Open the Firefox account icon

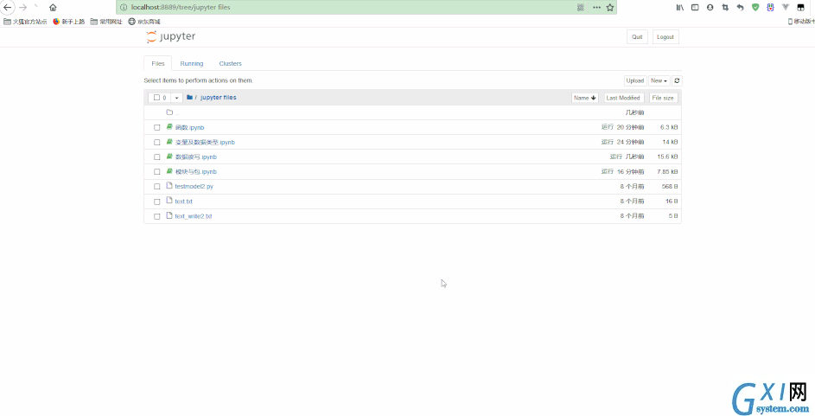(x=710, y=7)
